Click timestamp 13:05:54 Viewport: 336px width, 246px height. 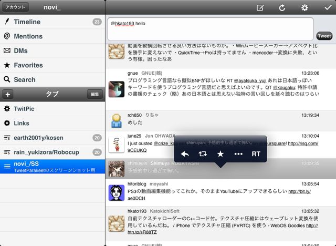pos(310,184)
